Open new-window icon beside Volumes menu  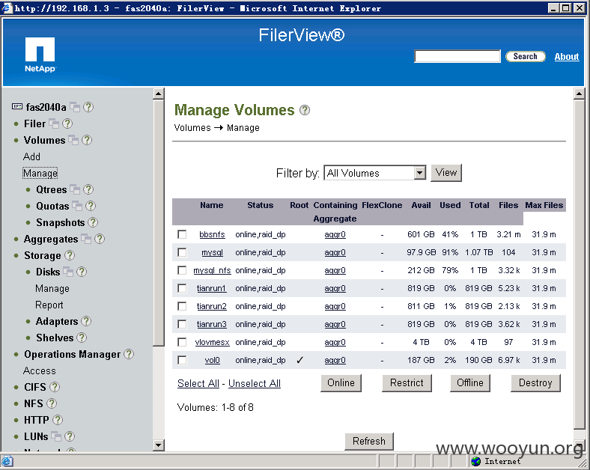point(73,140)
